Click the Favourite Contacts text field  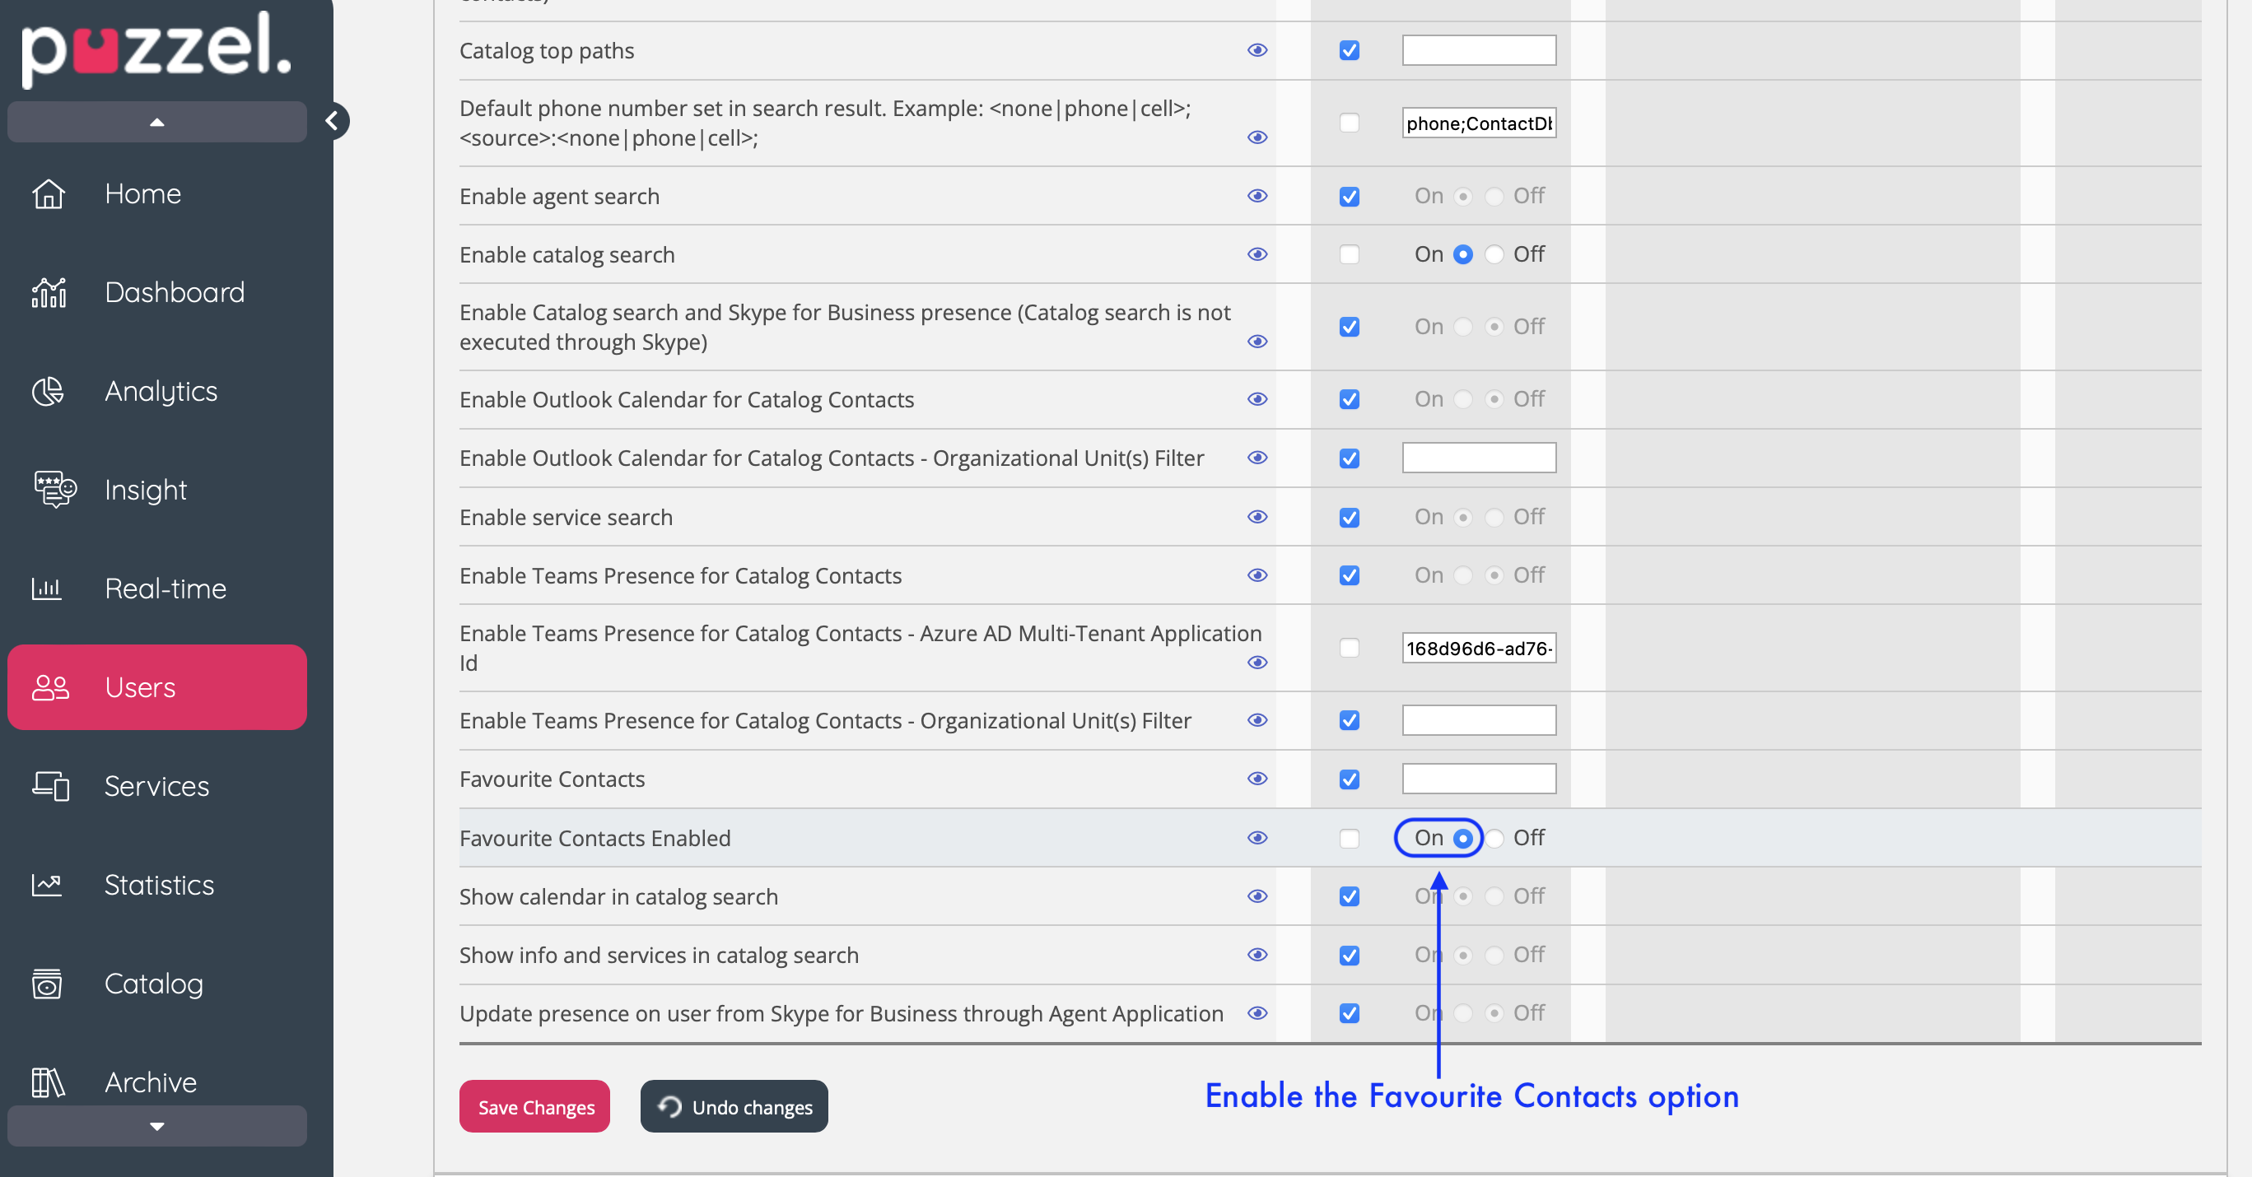1478,779
